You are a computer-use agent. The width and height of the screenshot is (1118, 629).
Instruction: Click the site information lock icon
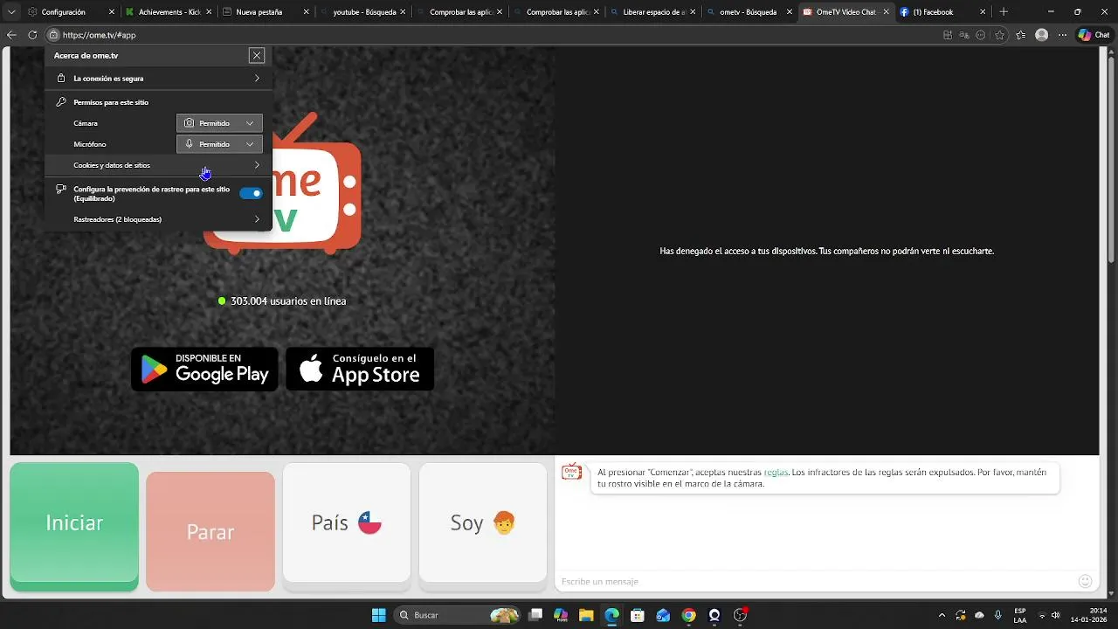(x=53, y=35)
